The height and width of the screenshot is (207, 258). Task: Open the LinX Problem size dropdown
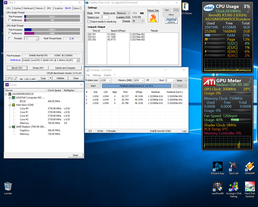coord(105,80)
